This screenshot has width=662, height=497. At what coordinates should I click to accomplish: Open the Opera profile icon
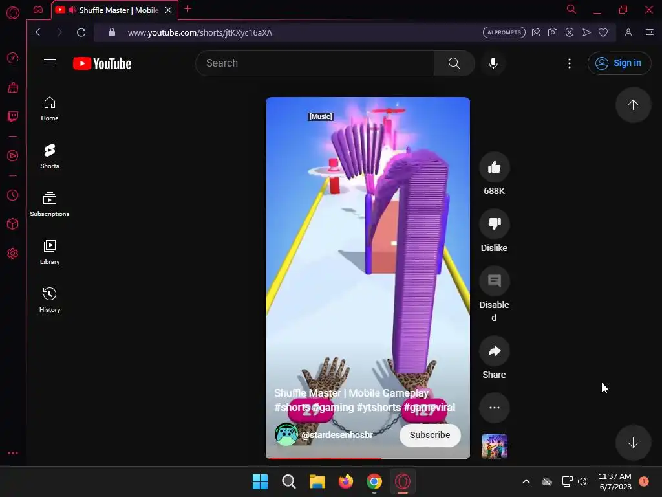tap(628, 32)
